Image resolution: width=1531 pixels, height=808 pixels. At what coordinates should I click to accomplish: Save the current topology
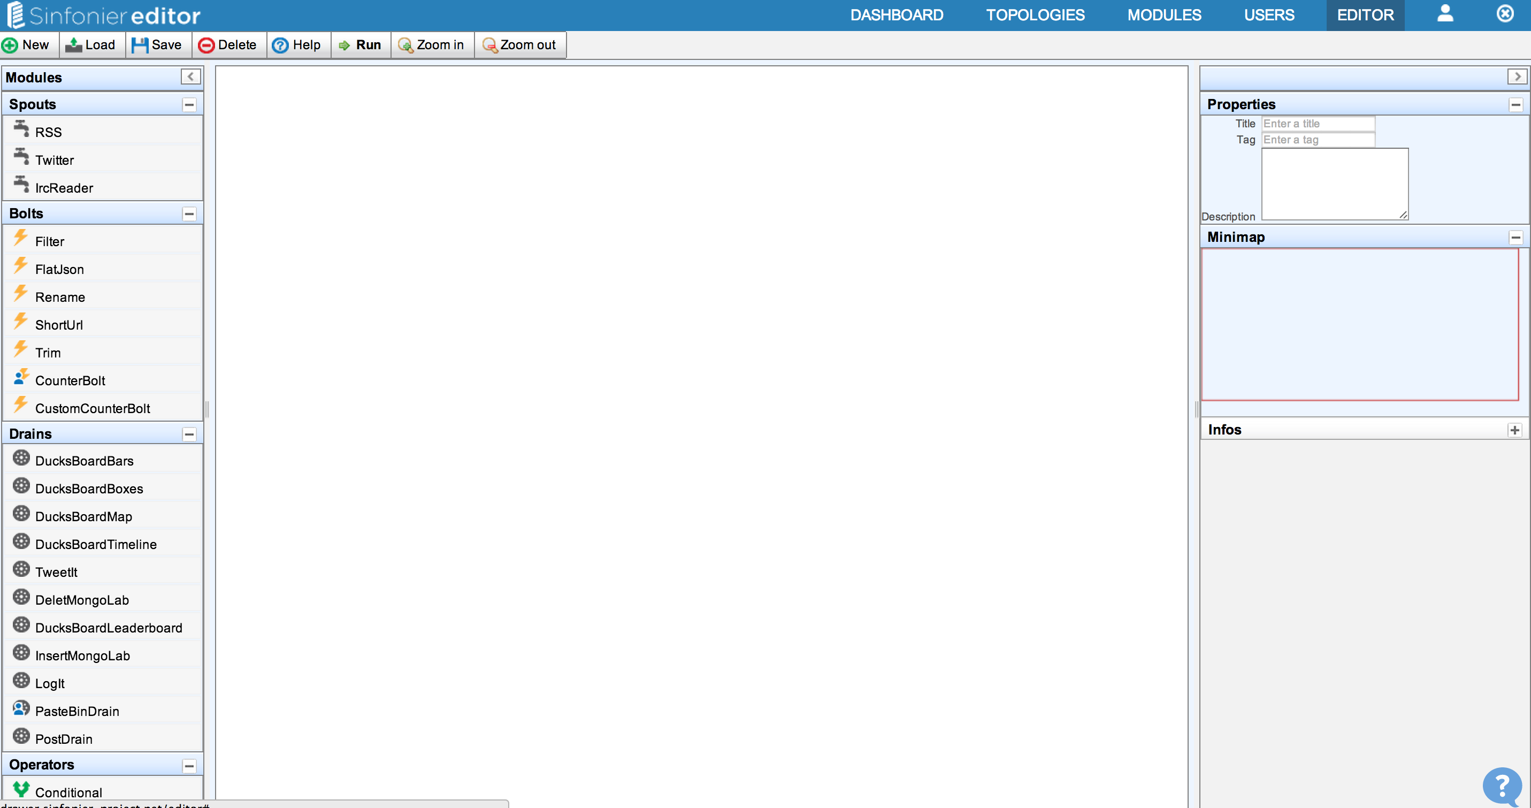point(157,44)
